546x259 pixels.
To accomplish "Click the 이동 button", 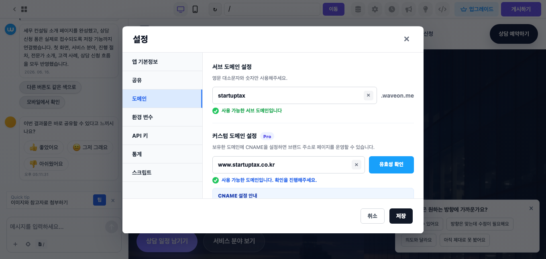I will point(334,9).
